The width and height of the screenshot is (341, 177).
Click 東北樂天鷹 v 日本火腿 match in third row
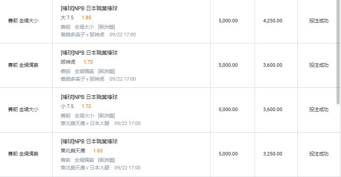pyautogui.click(x=85, y=124)
